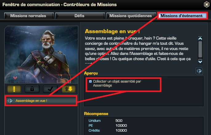Click the up-down arrows sort icon
The image size is (211, 135).
click(68, 89)
